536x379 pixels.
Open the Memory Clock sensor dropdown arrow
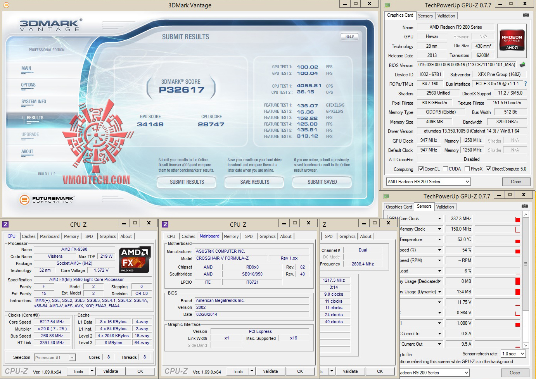(x=439, y=229)
